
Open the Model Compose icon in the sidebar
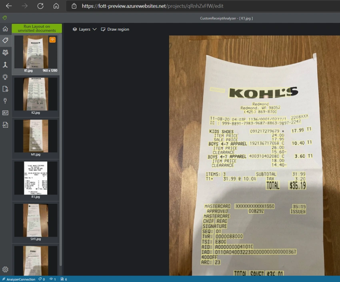pyautogui.click(x=5, y=52)
